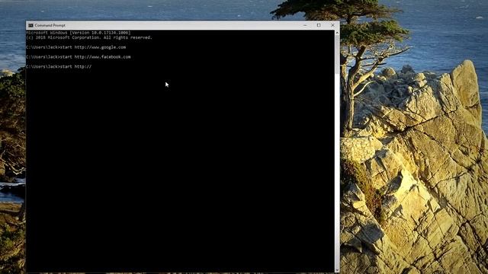This screenshot has height=274, width=488.
Task: Click the current 'start http://' prompt line
Action: (59, 66)
